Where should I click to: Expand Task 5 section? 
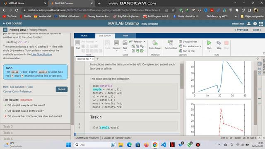pos(35,139)
